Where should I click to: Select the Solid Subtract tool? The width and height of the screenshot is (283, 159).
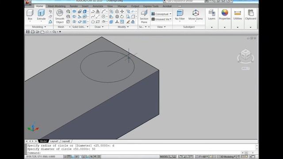click(x=74, y=17)
